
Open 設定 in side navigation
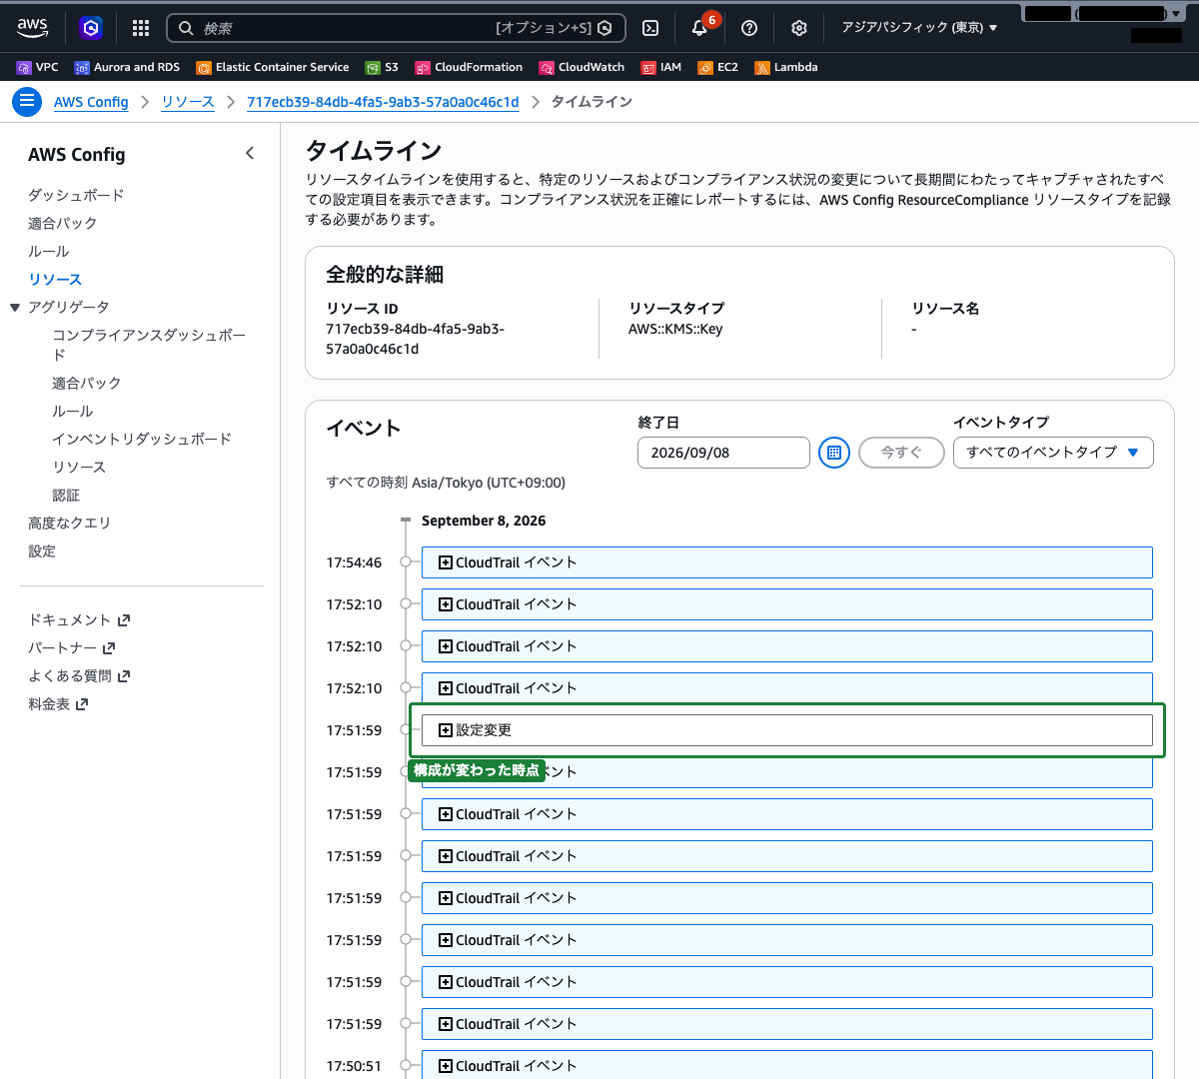(42, 550)
